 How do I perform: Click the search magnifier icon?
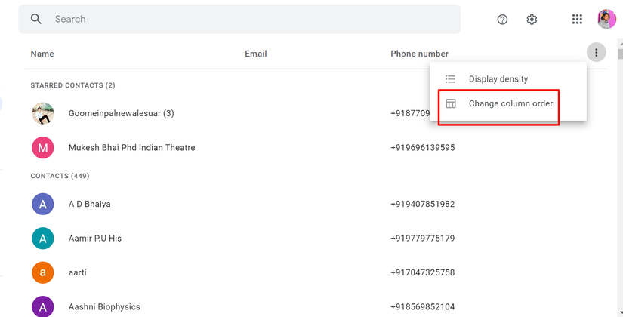tap(36, 19)
